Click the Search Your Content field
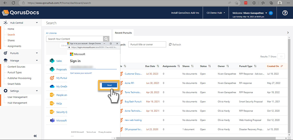The height and width of the screenshot is (140, 293). (74, 39)
